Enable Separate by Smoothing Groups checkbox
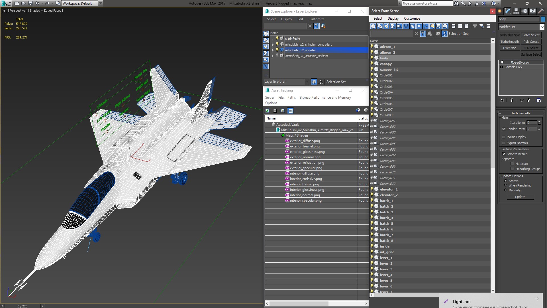Image resolution: width=547 pixels, height=308 pixels. click(512, 169)
